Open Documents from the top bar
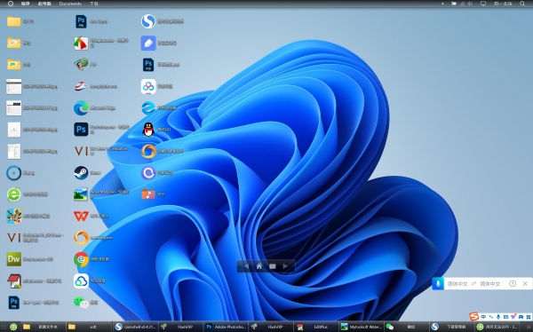 pyautogui.click(x=70, y=4)
